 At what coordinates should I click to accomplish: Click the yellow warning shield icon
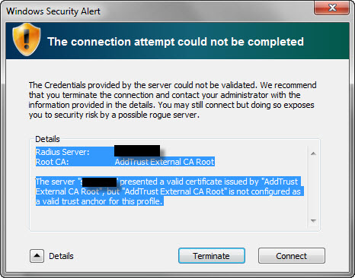click(x=27, y=39)
